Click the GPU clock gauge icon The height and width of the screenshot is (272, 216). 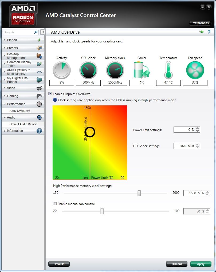88,70
